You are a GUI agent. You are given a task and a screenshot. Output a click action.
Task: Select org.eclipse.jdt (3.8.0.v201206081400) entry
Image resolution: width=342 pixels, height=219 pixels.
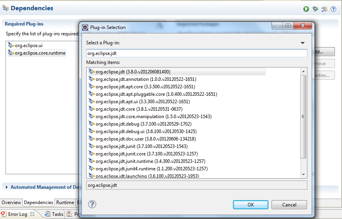coord(177,71)
